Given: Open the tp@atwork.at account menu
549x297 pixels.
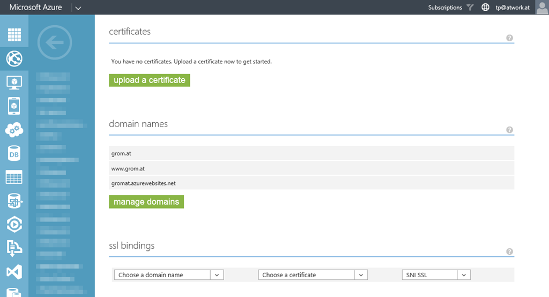Looking at the screenshot, I should (512, 8).
